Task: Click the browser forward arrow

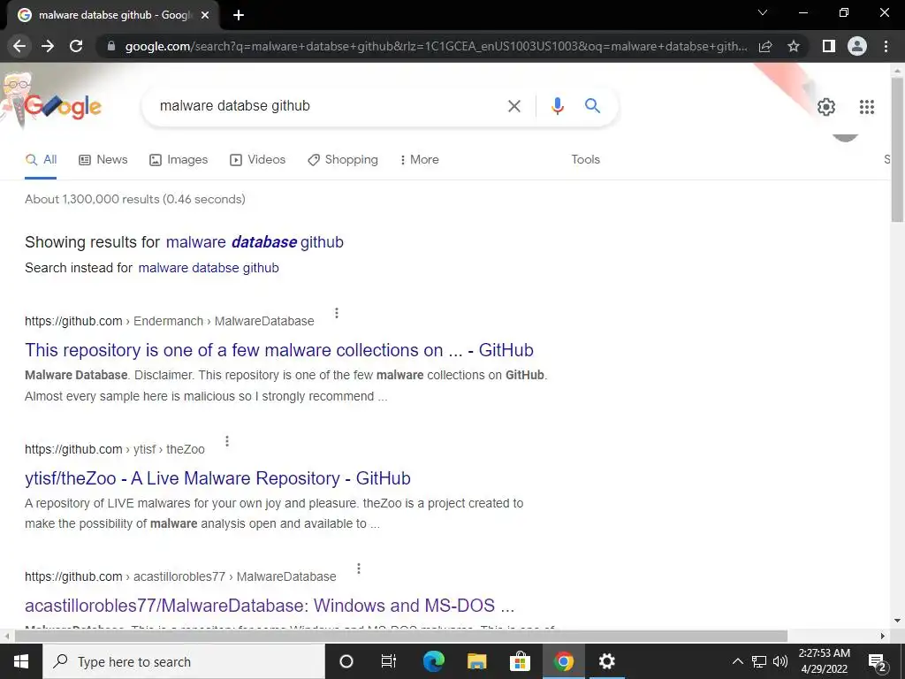Action: click(48, 46)
